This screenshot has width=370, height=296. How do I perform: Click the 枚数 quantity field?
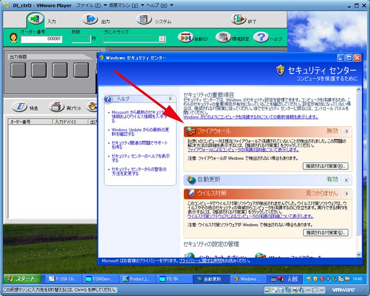81,39
